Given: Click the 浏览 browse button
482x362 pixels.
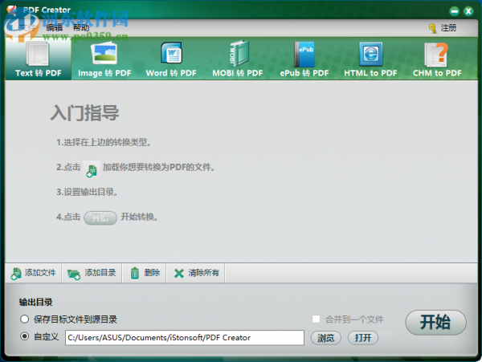Looking at the screenshot, I should coord(326,338).
